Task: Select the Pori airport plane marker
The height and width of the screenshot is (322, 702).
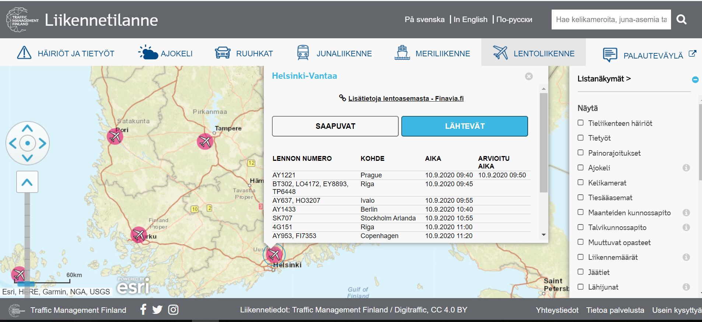Action: (115, 137)
